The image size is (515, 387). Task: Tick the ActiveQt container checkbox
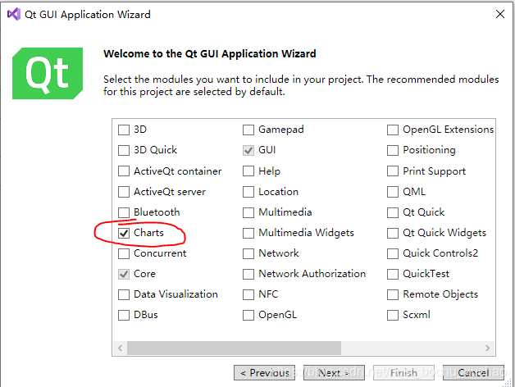click(124, 171)
